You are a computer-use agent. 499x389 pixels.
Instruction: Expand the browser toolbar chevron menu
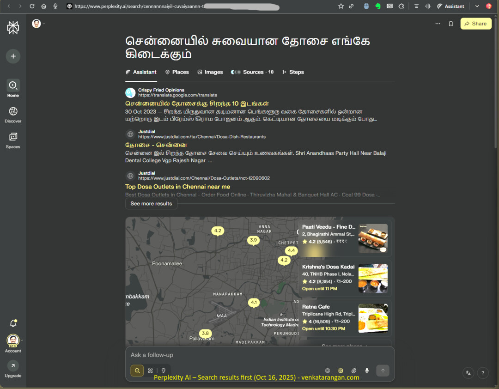(477, 6)
